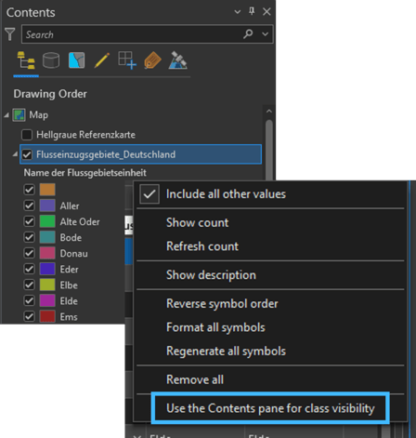This screenshot has height=438, width=416.
Task: Click the Contents pane scroll up arrow
Action: click(269, 111)
